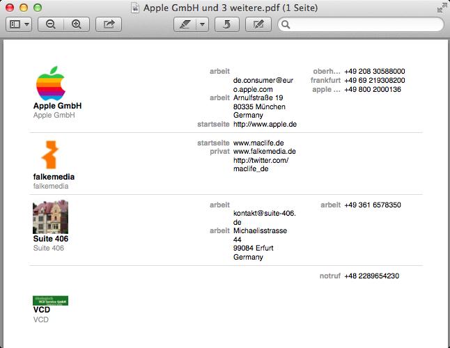Click the green VCD logo
Image resolution: width=450 pixels, height=348 pixels.
pyautogui.click(x=51, y=301)
